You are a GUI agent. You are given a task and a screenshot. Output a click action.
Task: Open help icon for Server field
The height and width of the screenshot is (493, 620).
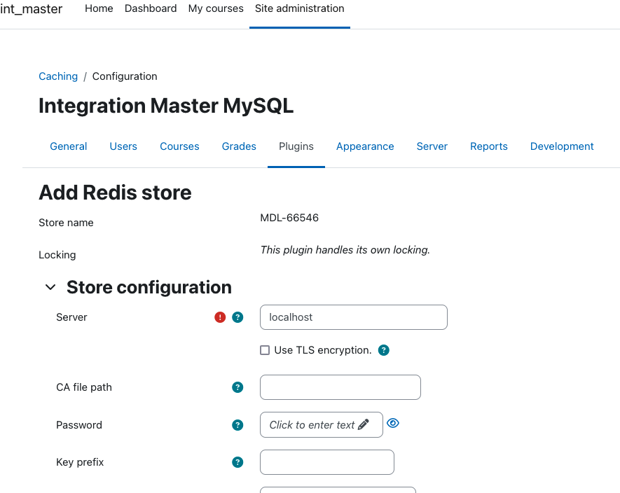tap(237, 317)
